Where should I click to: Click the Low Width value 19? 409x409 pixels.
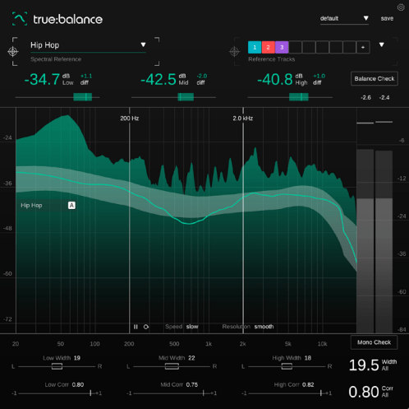pos(77,358)
